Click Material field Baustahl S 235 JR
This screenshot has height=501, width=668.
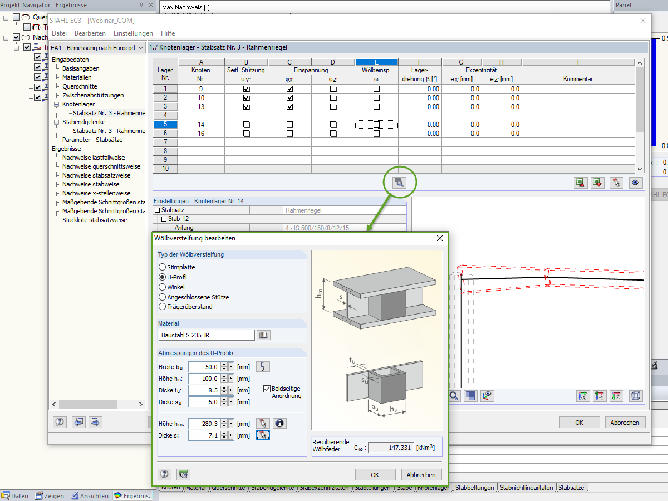click(x=207, y=335)
